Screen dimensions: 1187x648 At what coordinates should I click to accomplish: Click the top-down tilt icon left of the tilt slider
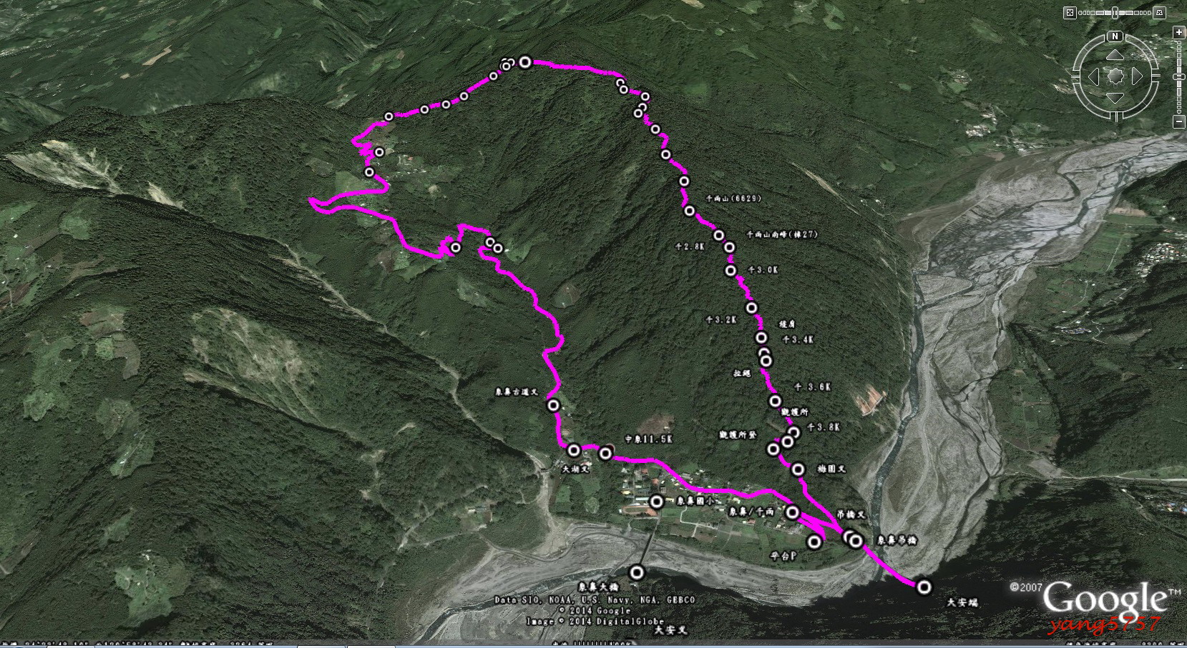pos(1070,13)
